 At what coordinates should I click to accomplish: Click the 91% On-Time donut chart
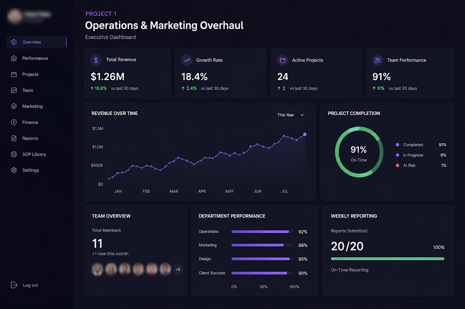(359, 152)
